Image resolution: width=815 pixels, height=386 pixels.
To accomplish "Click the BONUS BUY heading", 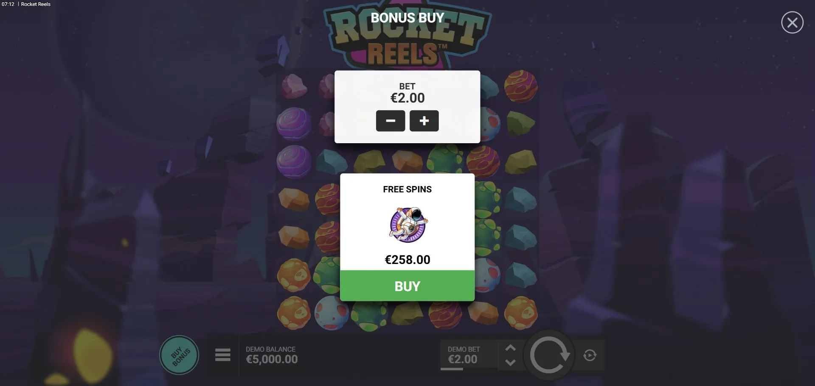I will point(407,18).
